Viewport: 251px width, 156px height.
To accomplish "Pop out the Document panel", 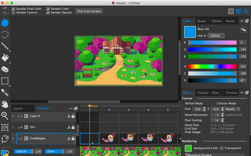I will click(247, 93).
